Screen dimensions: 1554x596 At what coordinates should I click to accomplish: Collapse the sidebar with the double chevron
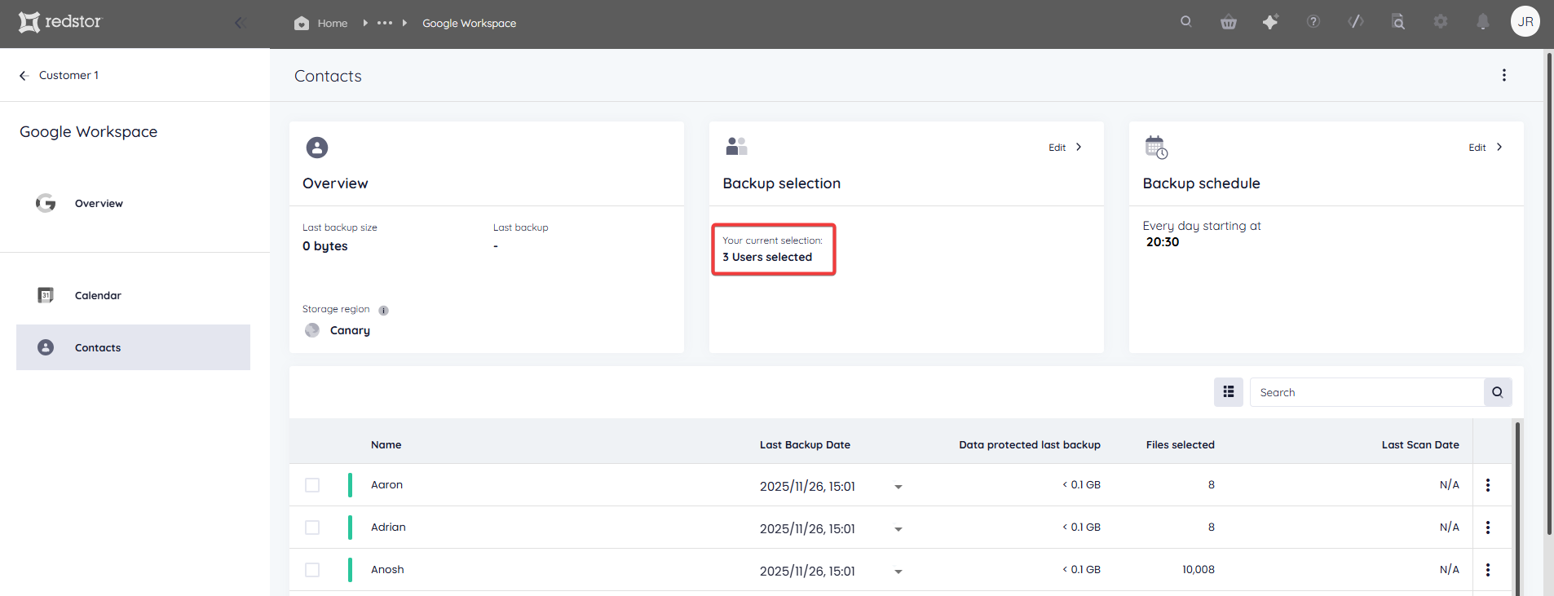click(239, 23)
